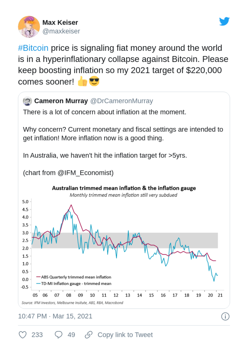This screenshot has height=355, width=248.
Task: Click the 49 replies count
Action: [71, 335]
